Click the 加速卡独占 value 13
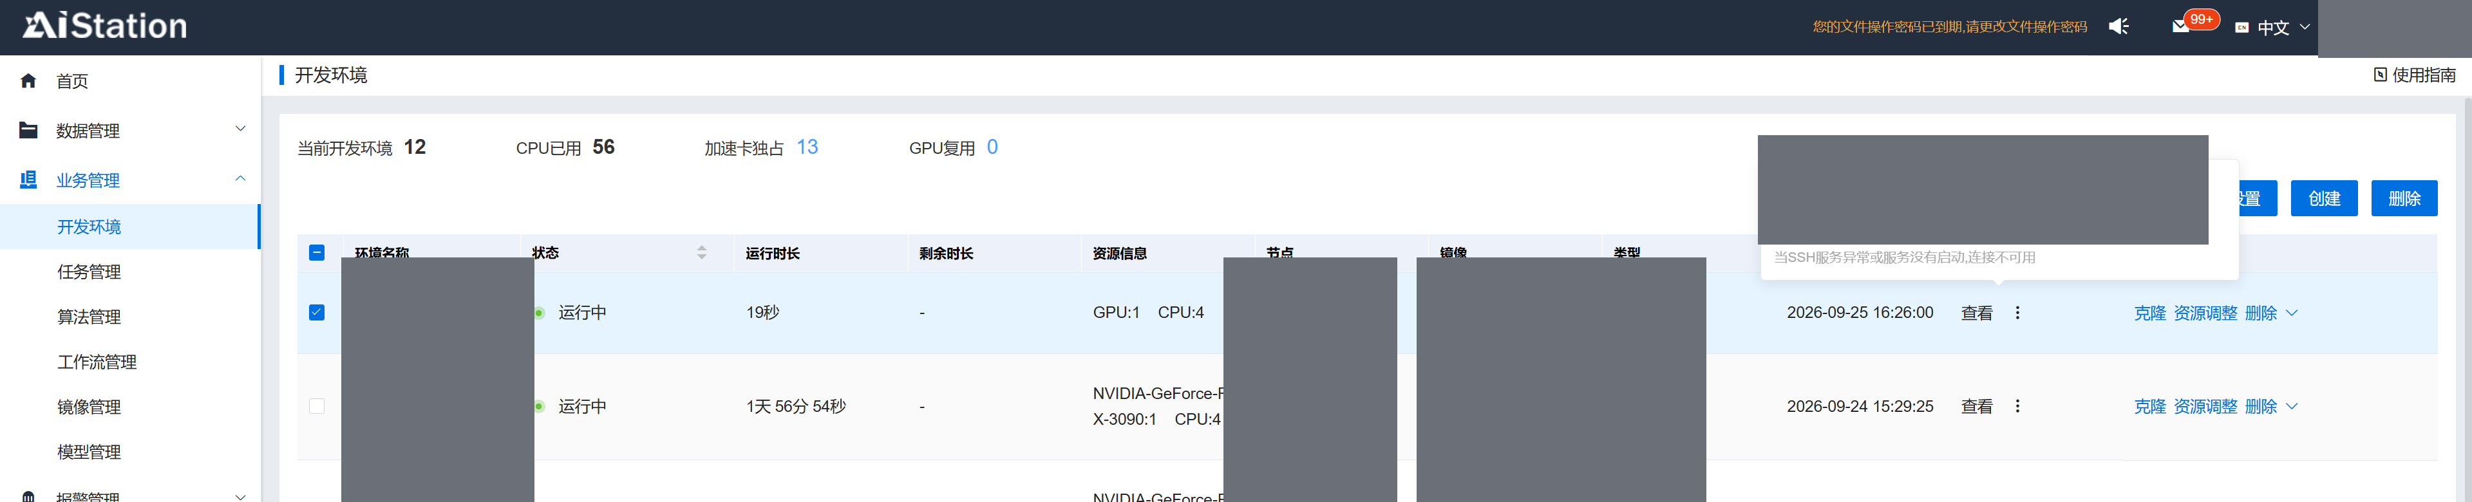2472x502 pixels. [807, 147]
